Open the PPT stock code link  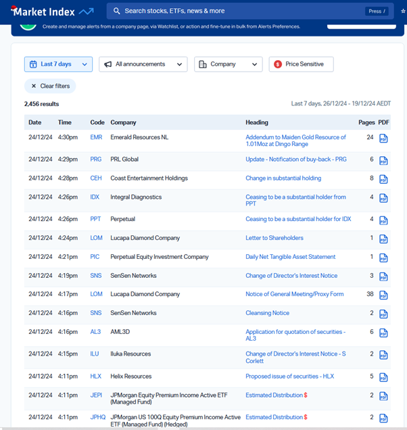(x=95, y=219)
